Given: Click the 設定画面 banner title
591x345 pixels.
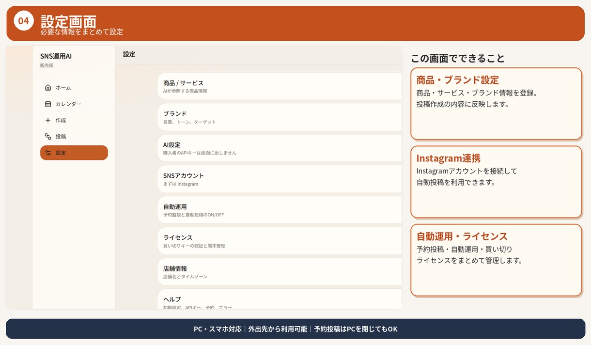Looking at the screenshot, I should (x=68, y=21).
